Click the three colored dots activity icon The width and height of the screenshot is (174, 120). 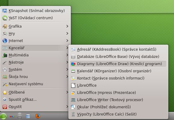pyautogui.click(x=12, y=116)
